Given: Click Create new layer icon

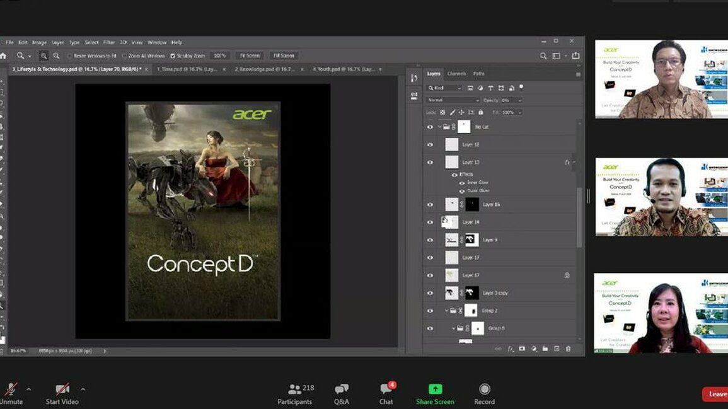Looking at the screenshot, I should (557, 349).
